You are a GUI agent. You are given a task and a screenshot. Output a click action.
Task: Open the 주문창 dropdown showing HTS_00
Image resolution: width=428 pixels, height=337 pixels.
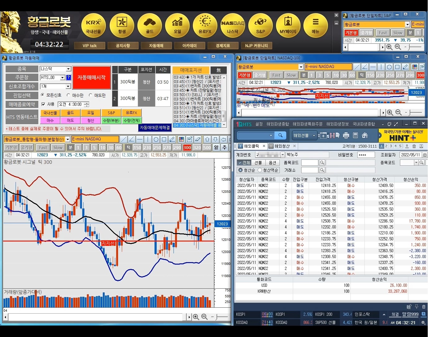click(52, 77)
